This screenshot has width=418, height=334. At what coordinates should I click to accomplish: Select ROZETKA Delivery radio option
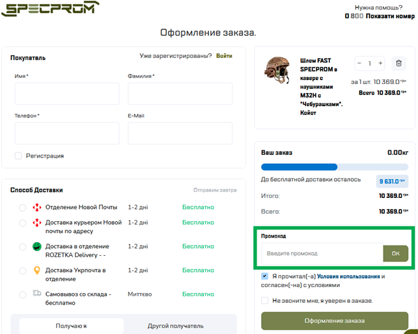tap(23, 247)
